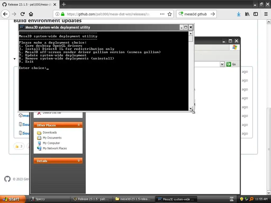Open the browser home page
This screenshot has width=271, height=203.
[x=31, y=14]
